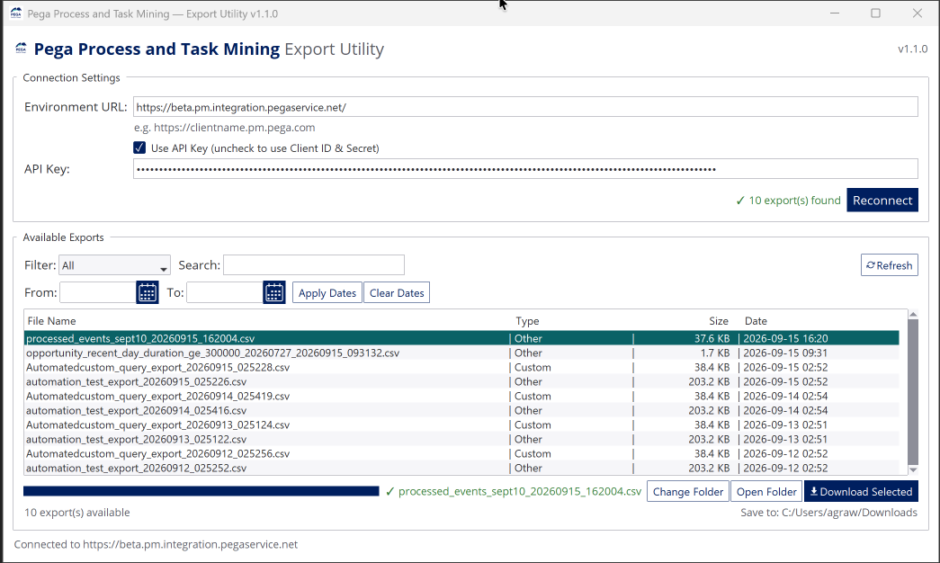Open the To date calendar picker
The width and height of the screenshot is (940, 563).
coord(274,292)
